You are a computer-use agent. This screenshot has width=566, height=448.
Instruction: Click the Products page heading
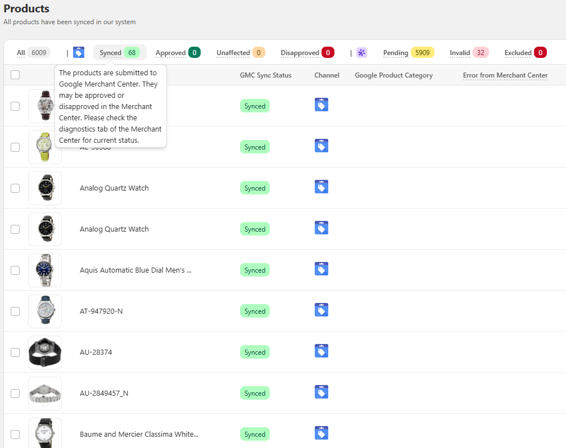point(26,8)
